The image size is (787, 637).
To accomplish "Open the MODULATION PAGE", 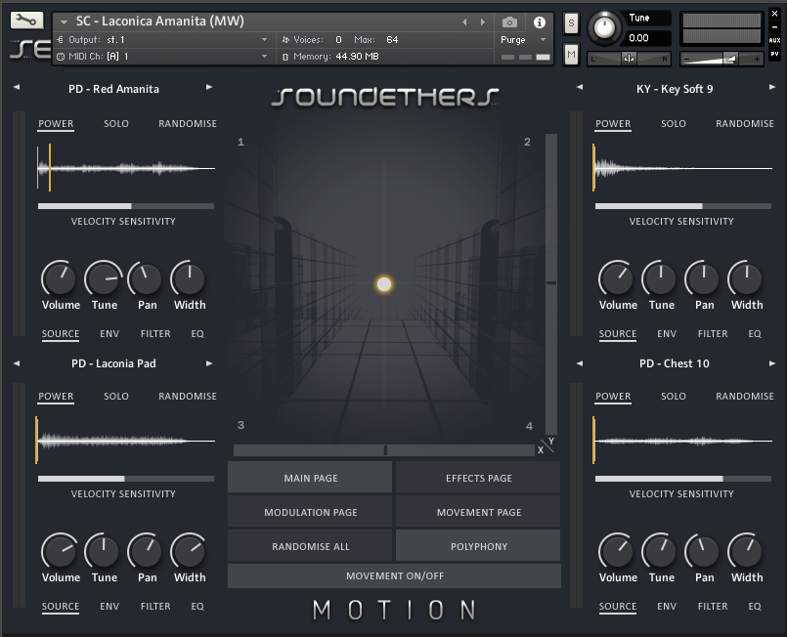I will tap(310, 512).
